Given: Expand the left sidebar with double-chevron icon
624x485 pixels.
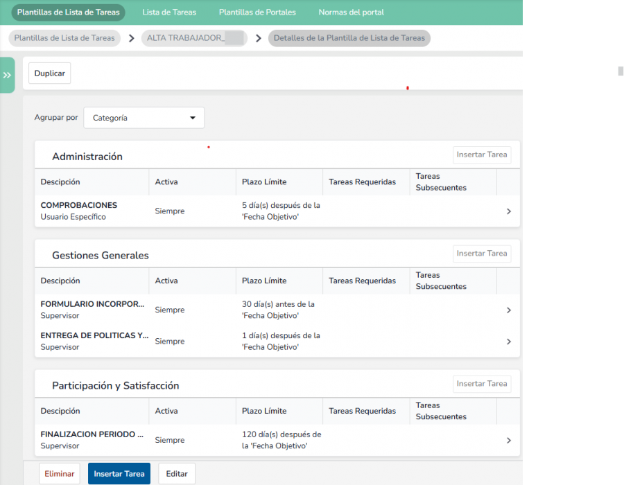Looking at the screenshot, I should (x=7, y=75).
